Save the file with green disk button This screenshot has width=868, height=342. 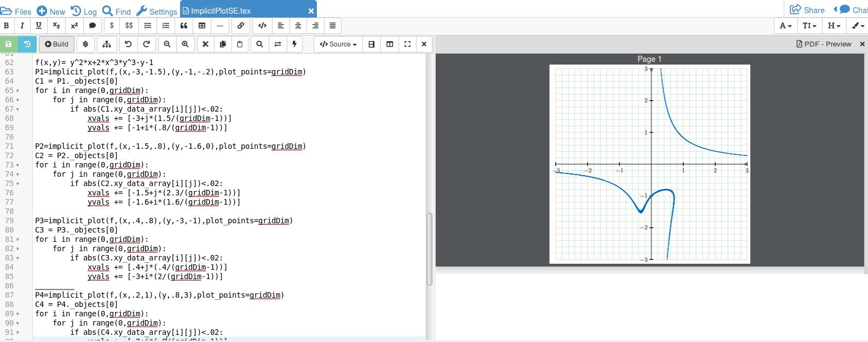point(9,44)
